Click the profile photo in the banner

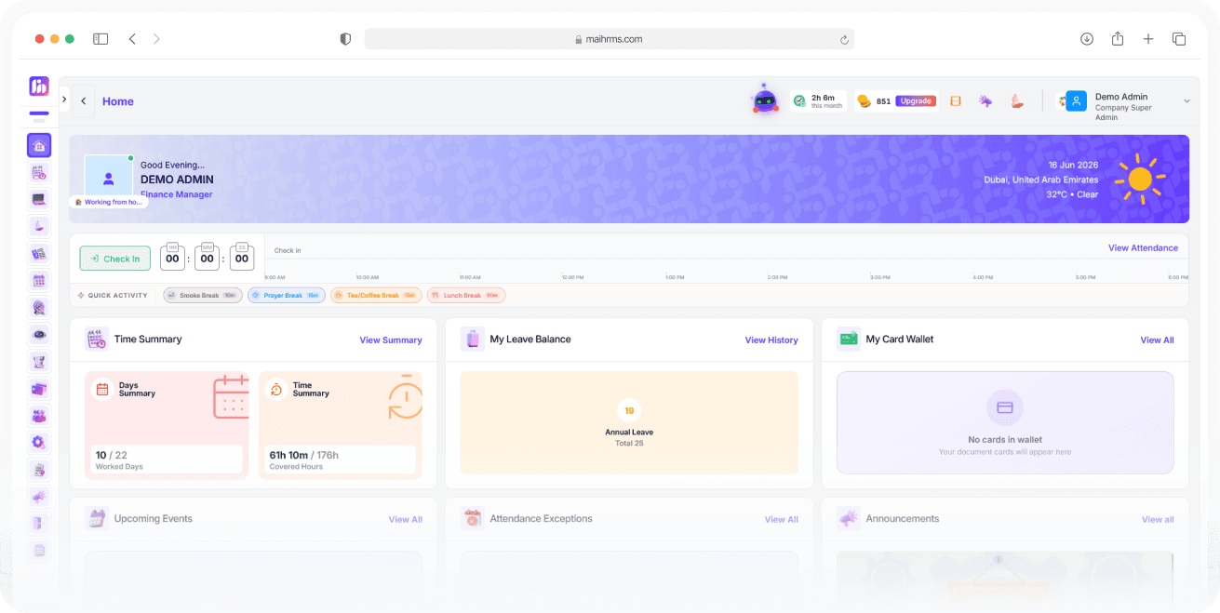click(108, 178)
